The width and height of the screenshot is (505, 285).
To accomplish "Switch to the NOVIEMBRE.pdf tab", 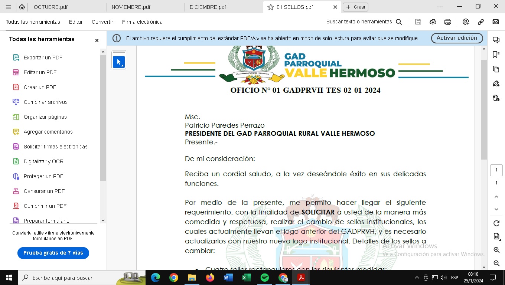I will pyautogui.click(x=131, y=7).
